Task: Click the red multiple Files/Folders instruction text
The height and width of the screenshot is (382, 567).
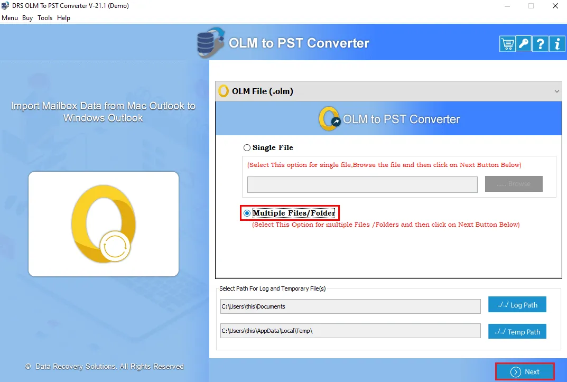Action: tap(386, 225)
